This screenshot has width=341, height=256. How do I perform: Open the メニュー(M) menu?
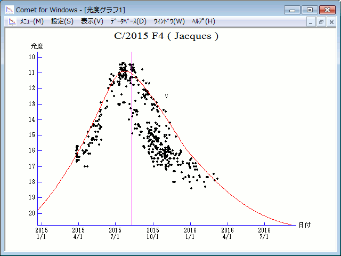pyautogui.click(x=32, y=21)
